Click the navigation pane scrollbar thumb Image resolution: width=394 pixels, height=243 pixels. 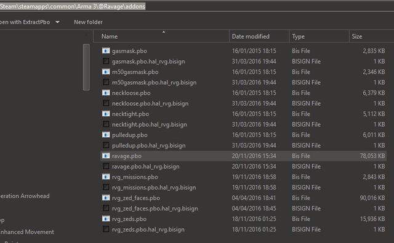pos(86,67)
